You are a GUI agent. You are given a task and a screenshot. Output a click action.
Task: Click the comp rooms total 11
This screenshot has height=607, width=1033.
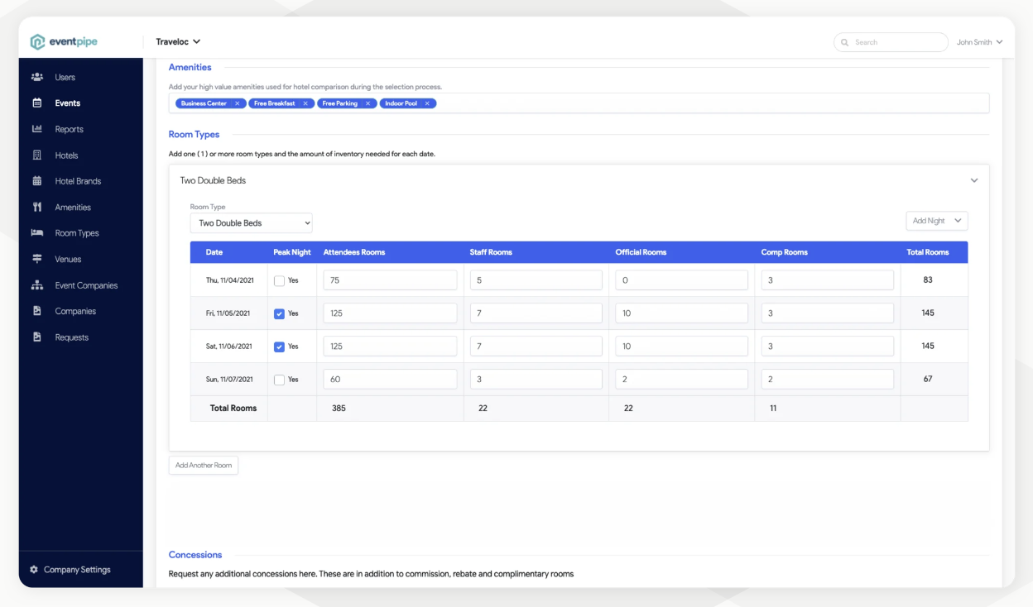773,409
